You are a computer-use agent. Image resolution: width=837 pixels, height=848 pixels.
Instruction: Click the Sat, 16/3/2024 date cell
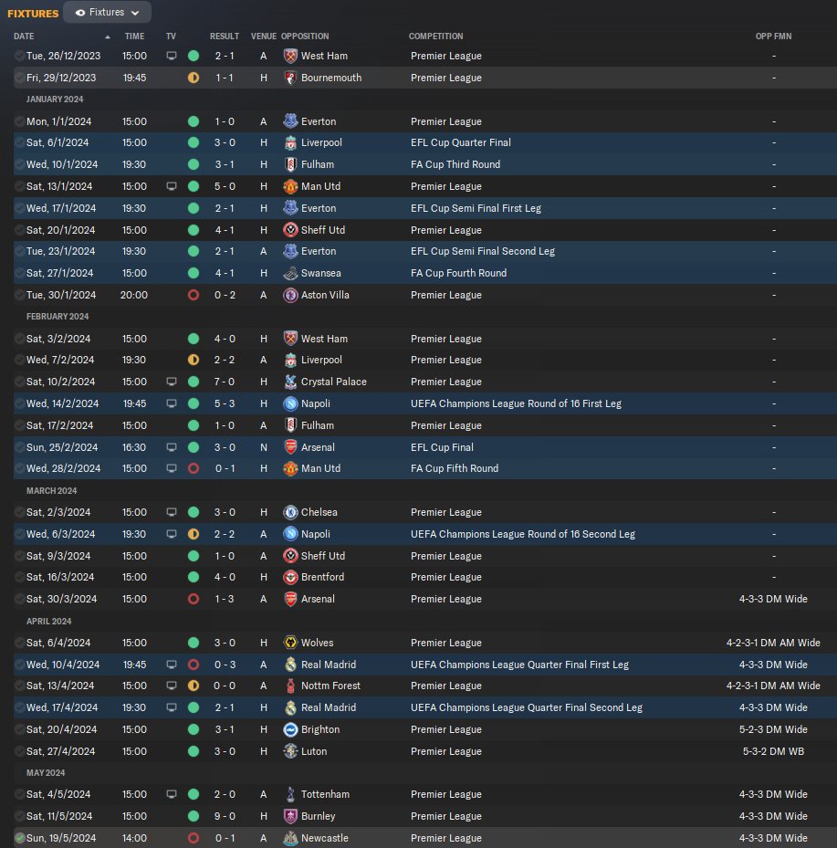pyautogui.click(x=60, y=577)
